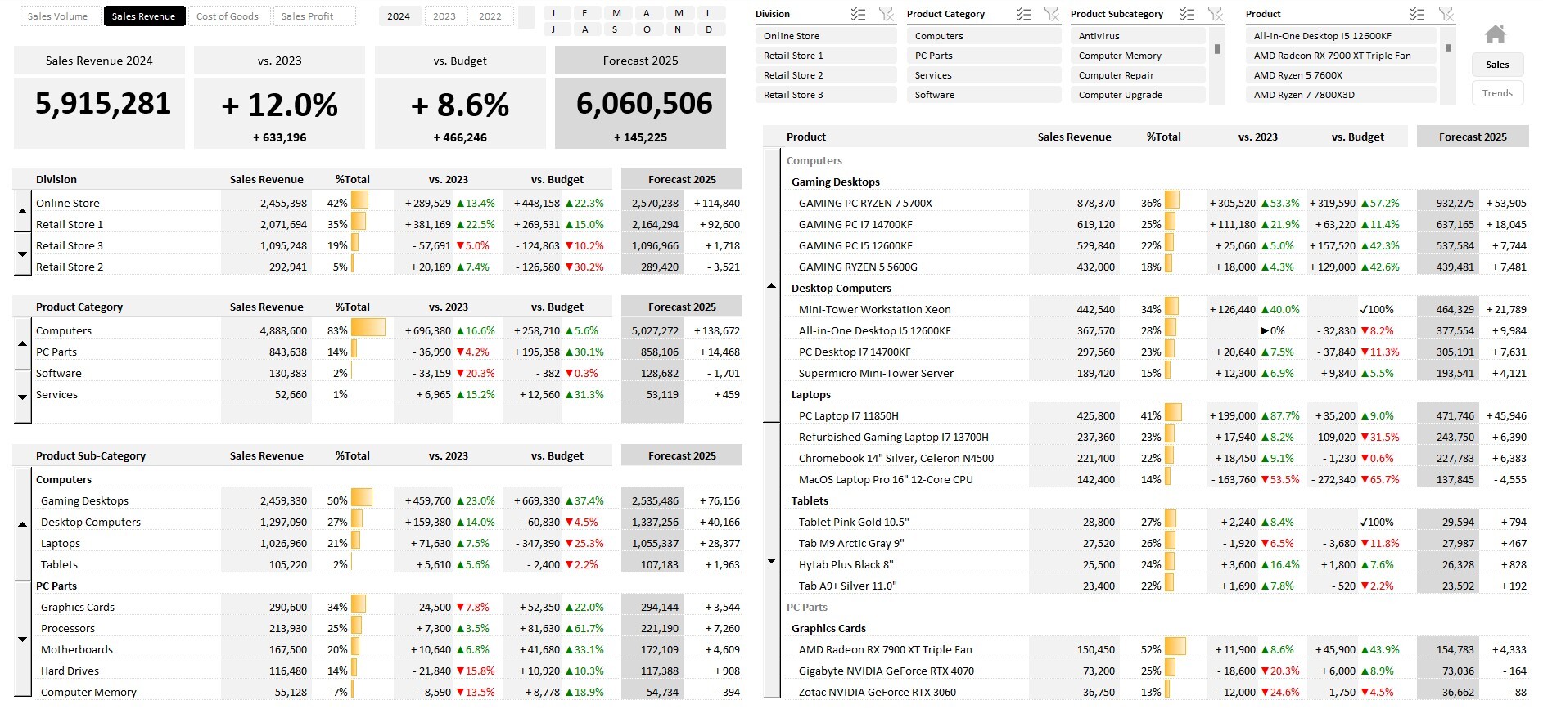Click down arrow beside Product detail table
Screen dimensions: 1543x709
771,561
